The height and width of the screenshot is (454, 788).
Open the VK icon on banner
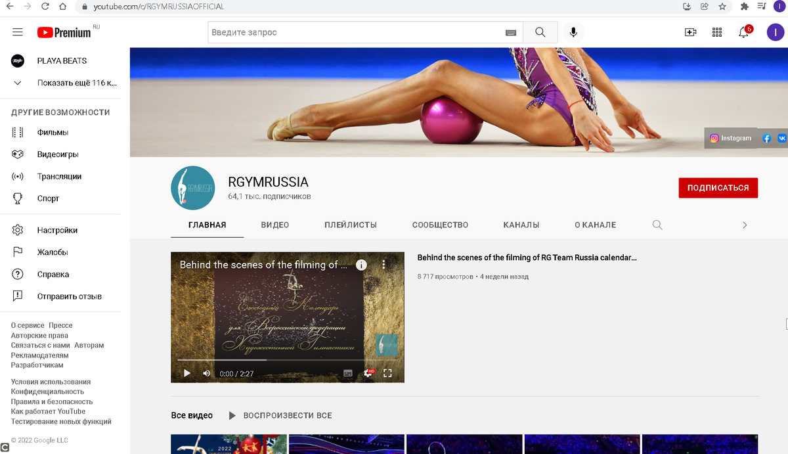[782, 138]
